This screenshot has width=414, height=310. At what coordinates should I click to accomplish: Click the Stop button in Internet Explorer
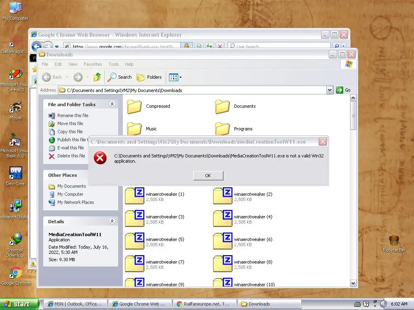[220, 46]
